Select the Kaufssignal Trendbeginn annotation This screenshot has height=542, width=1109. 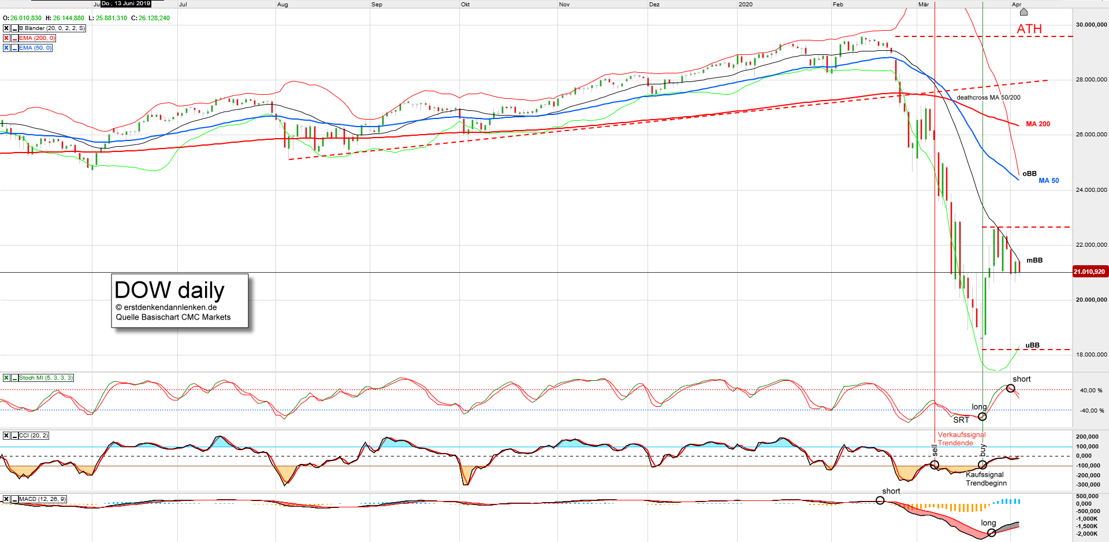[986, 479]
